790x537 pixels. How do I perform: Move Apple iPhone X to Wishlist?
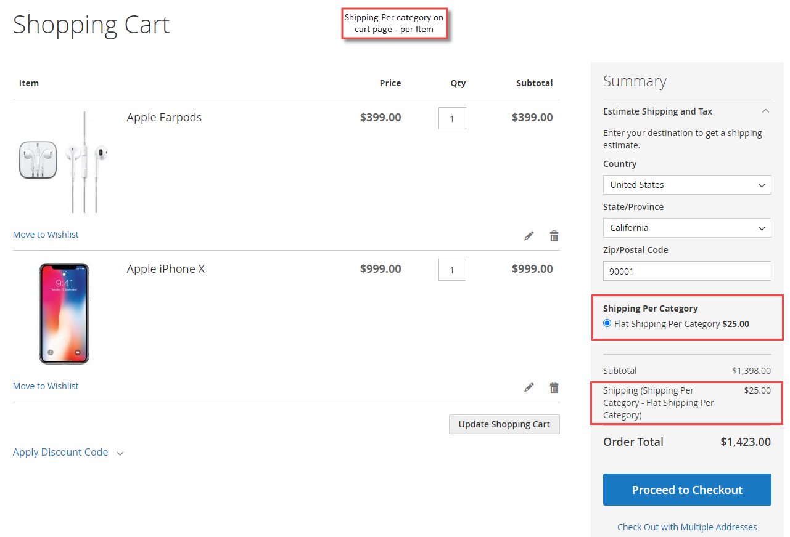46,386
